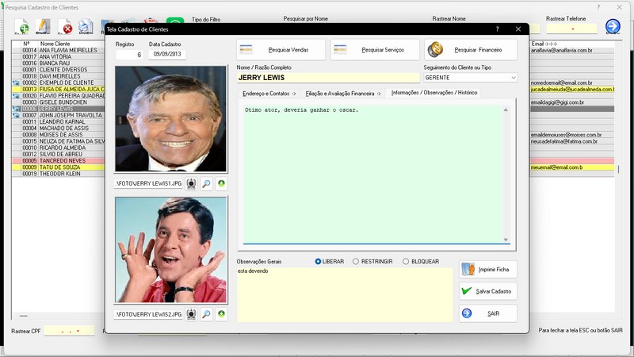Open webcam capture for JERRY LEWIS1.JPG

point(191,184)
